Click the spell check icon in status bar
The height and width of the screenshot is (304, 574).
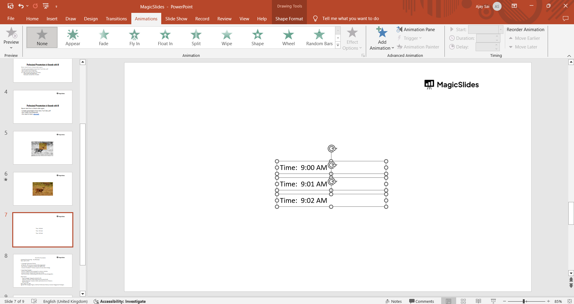click(34, 301)
